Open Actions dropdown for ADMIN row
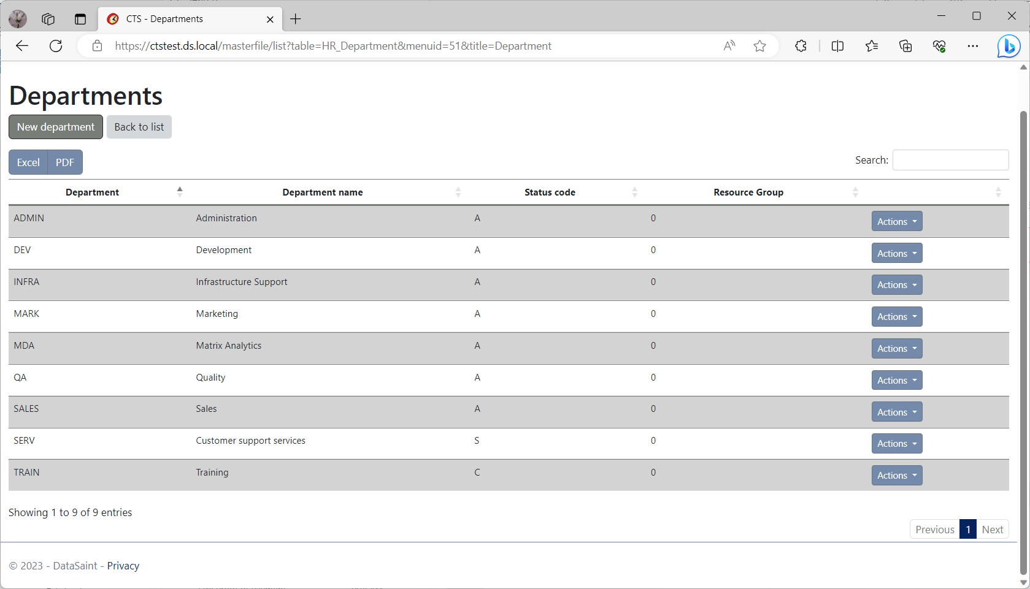Screen dimensions: 1030x589 (x=897, y=221)
